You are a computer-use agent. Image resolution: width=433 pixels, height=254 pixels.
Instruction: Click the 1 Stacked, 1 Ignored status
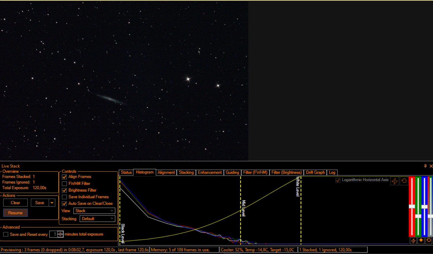tap(333, 250)
